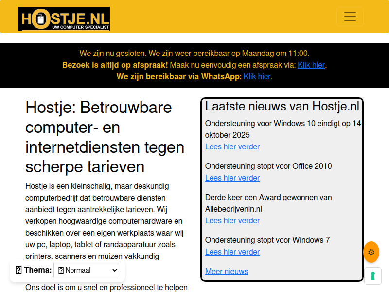Viewport: 389px width, 292px height.
Task: Click the 'We zijn nu gesloten' notice text
Action: click(x=194, y=53)
